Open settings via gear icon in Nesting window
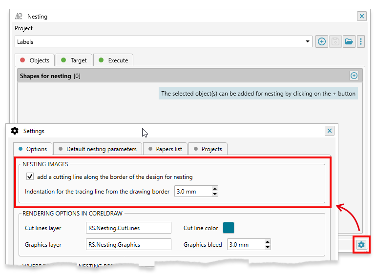Viewport: 376px width, 274px height. (361, 245)
